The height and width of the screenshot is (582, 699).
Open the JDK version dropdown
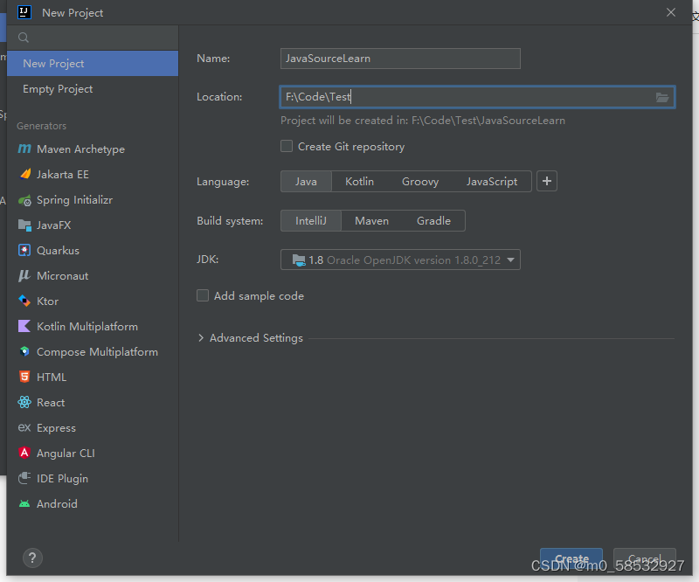(x=400, y=260)
